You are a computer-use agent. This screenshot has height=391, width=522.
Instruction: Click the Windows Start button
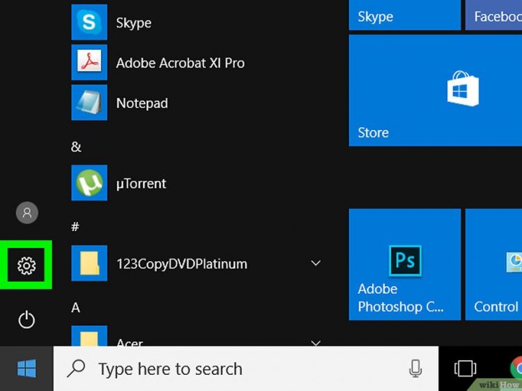(27, 368)
